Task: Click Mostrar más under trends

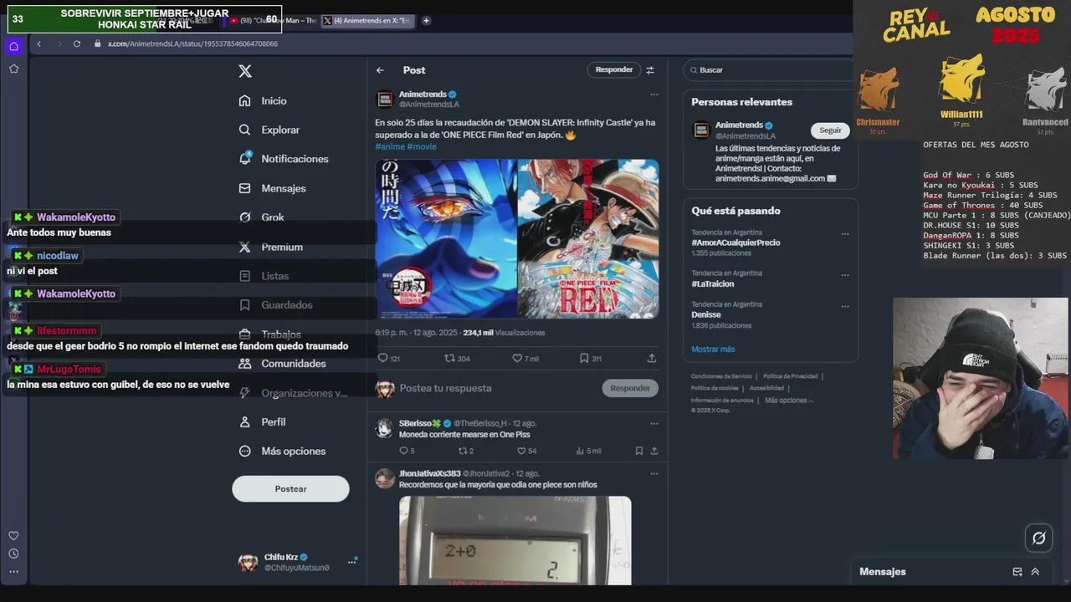Action: (x=713, y=349)
